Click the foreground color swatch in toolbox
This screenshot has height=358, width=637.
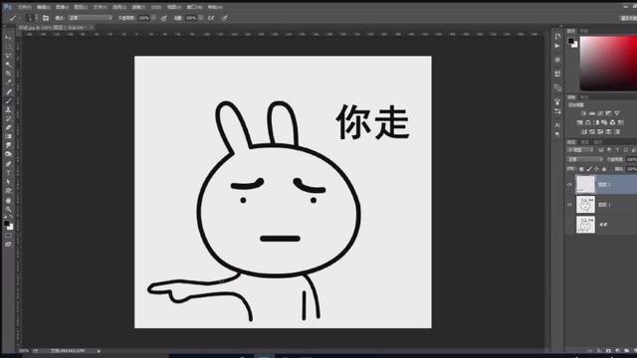7,223
